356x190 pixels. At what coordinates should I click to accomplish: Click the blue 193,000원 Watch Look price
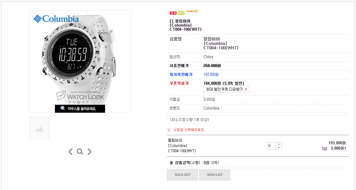[x=211, y=75]
